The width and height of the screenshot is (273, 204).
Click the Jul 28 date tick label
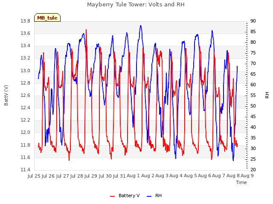(x=77, y=176)
